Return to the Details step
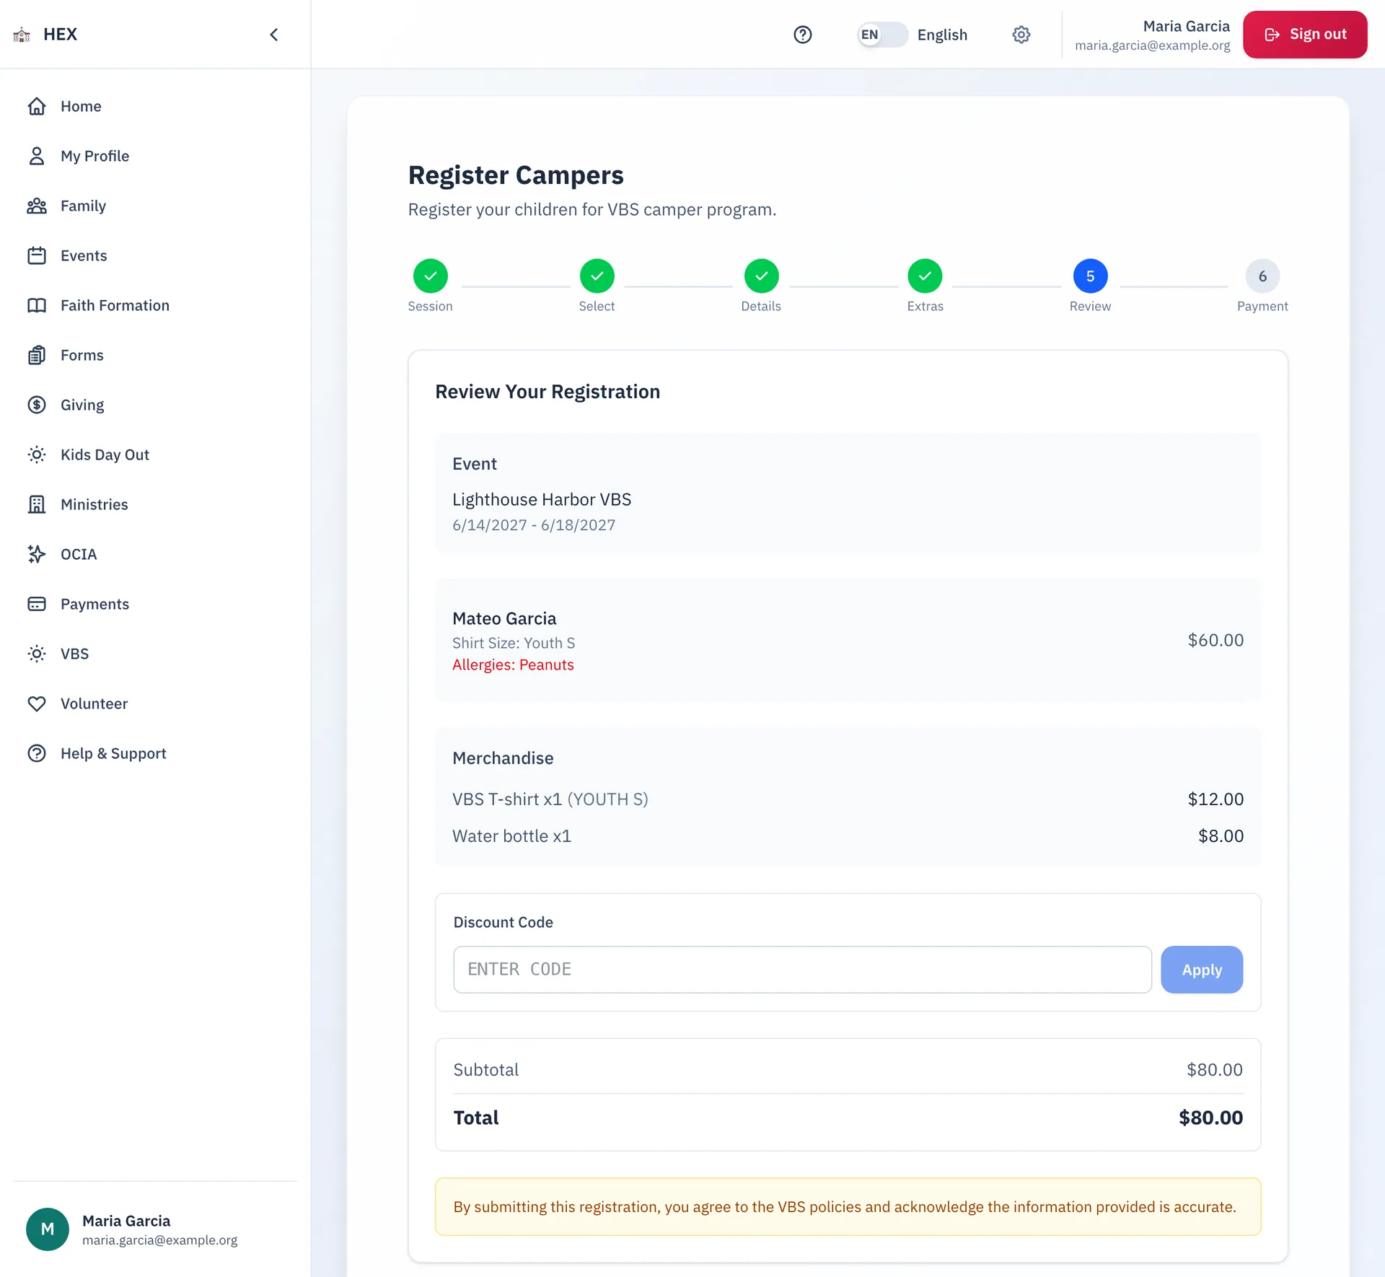This screenshot has height=1277, width=1385. tap(762, 276)
